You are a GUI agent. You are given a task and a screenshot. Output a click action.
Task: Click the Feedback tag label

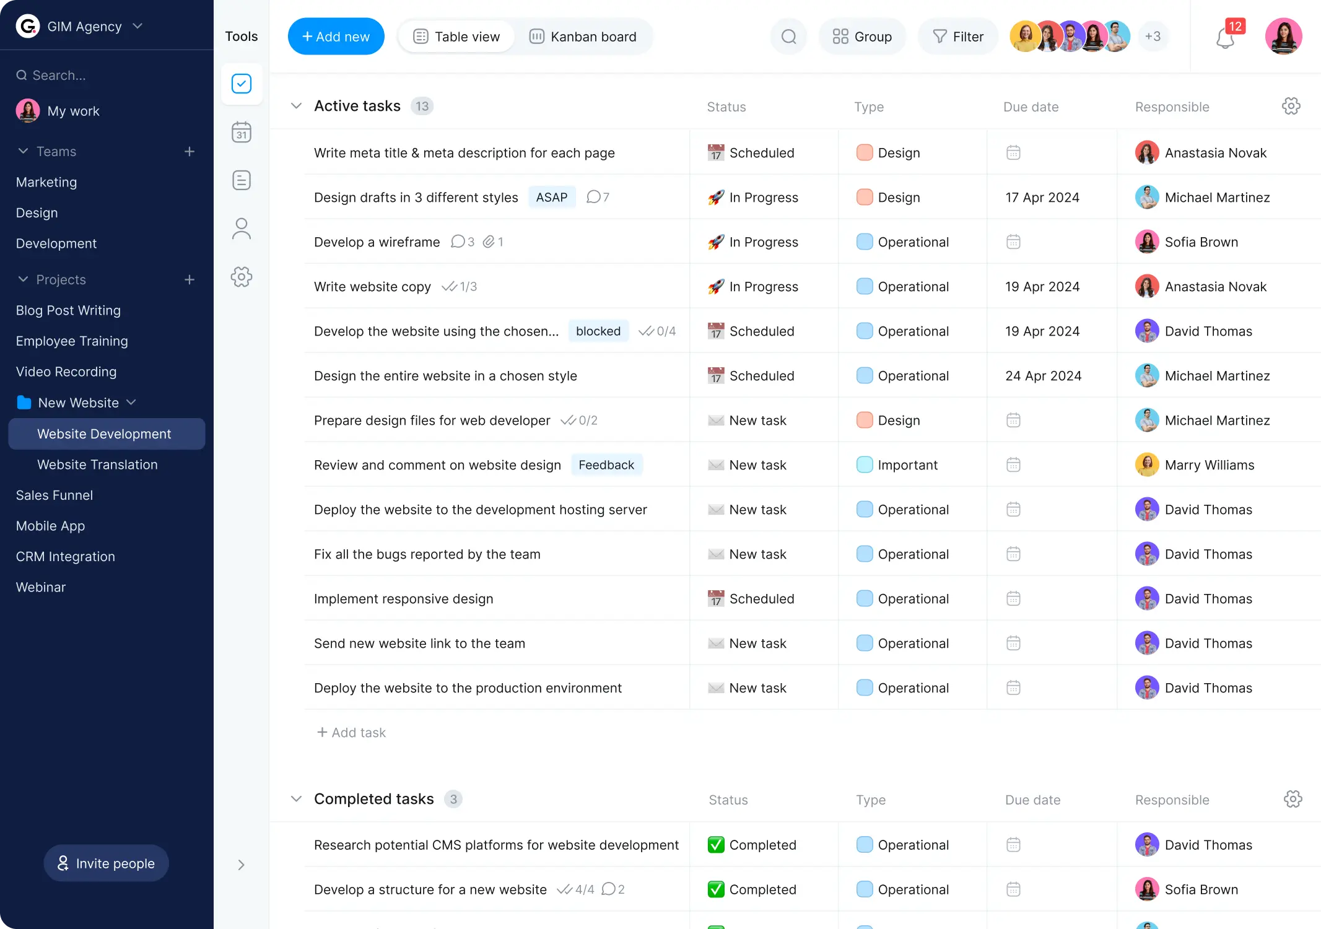[x=606, y=464]
